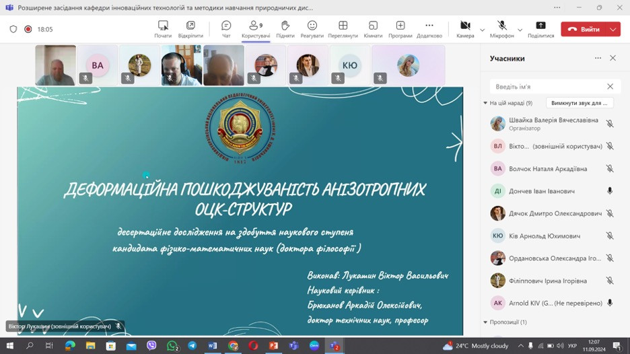This screenshot has height=354, width=630.
Task: Toggle the Користувачі participants panel
Action: [256, 28]
